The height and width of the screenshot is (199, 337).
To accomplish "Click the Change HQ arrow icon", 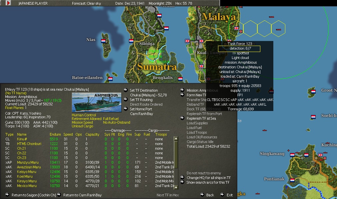I will [x=182, y=177].
